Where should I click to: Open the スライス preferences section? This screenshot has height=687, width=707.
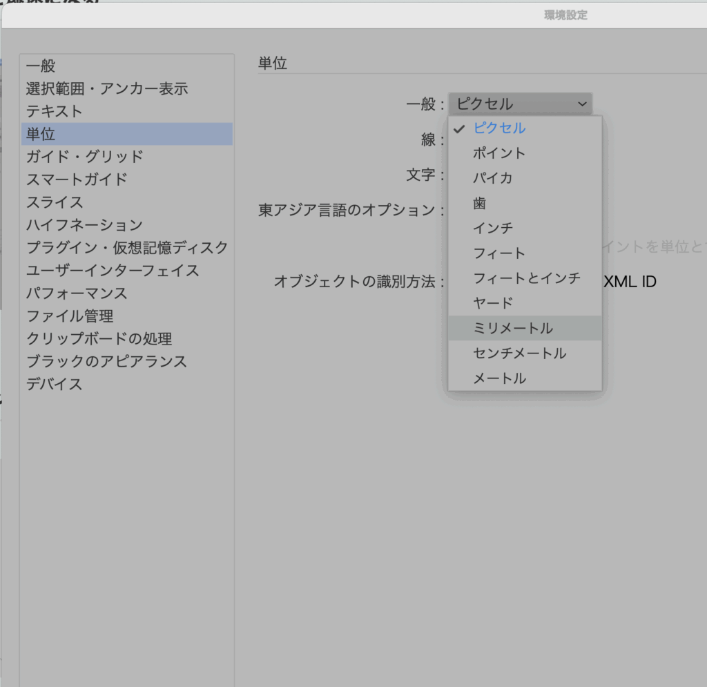[127, 202]
